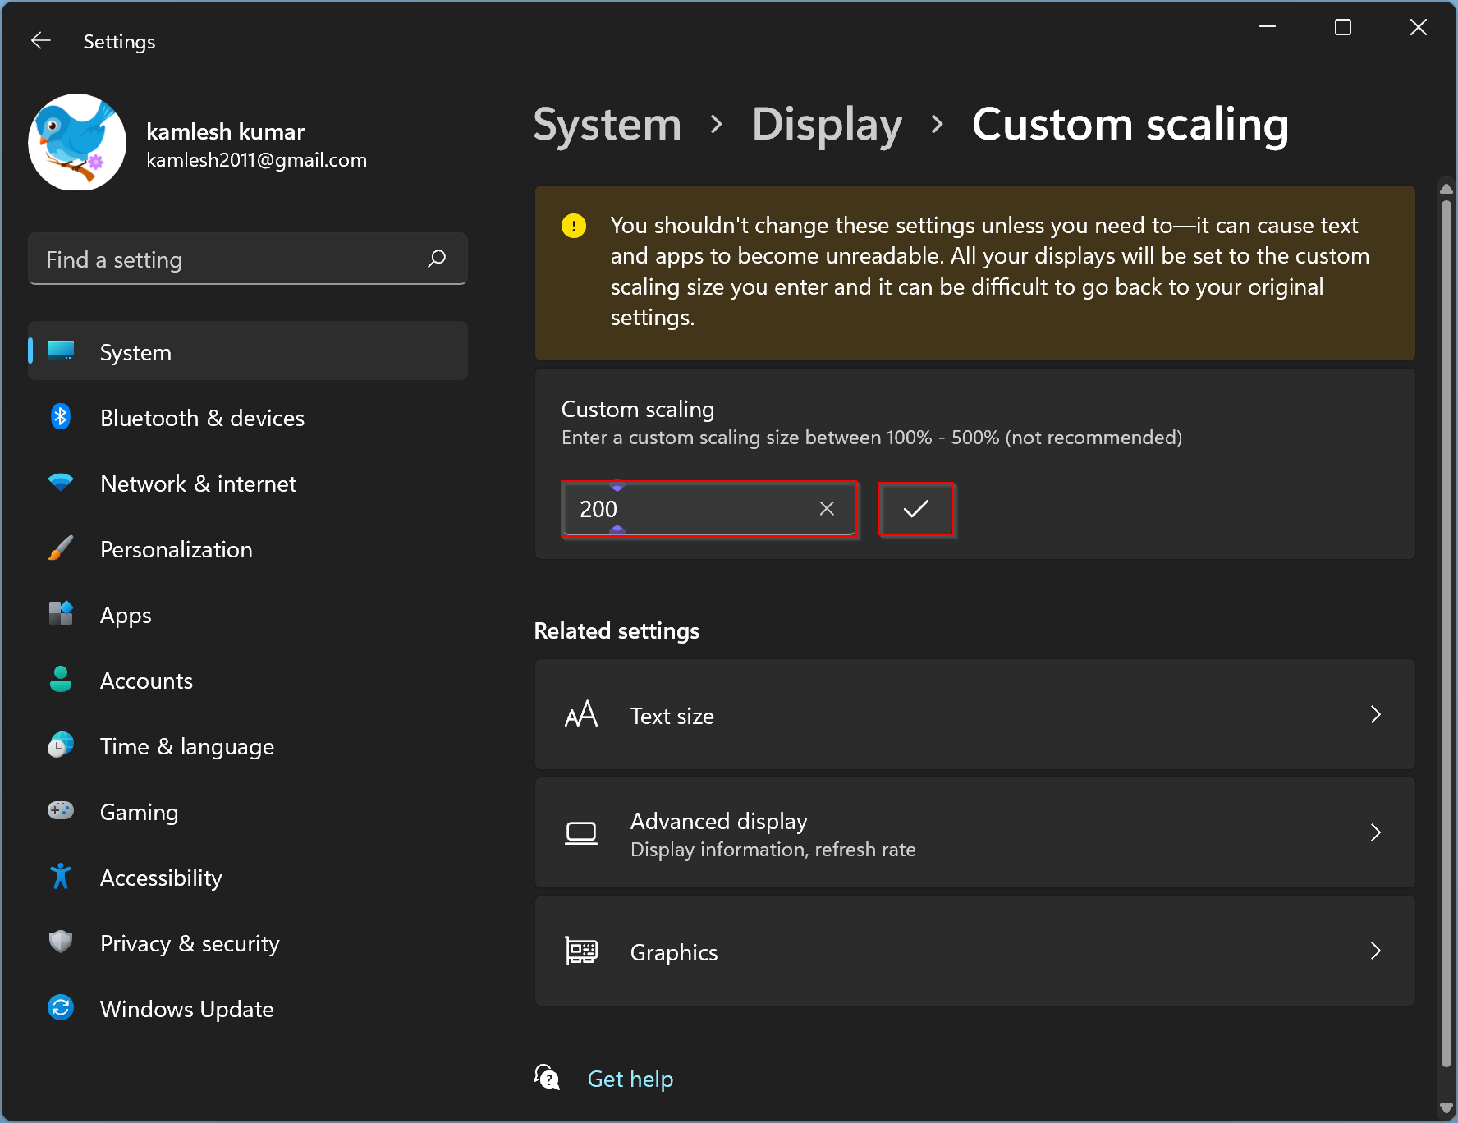Click scrollbar down arrow
Viewport: 1458px width, 1123px height.
pos(1447,1108)
